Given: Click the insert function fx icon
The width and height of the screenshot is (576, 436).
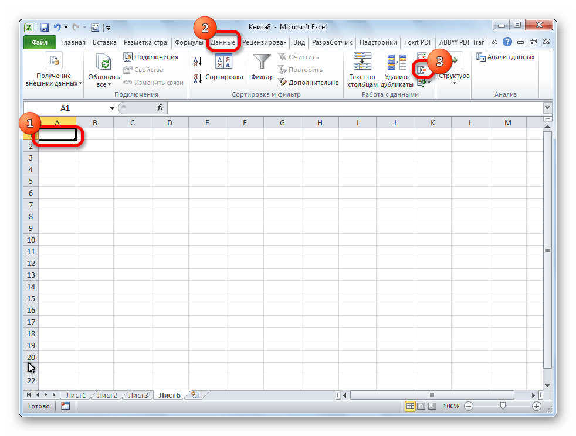Looking at the screenshot, I should pyautogui.click(x=160, y=108).
